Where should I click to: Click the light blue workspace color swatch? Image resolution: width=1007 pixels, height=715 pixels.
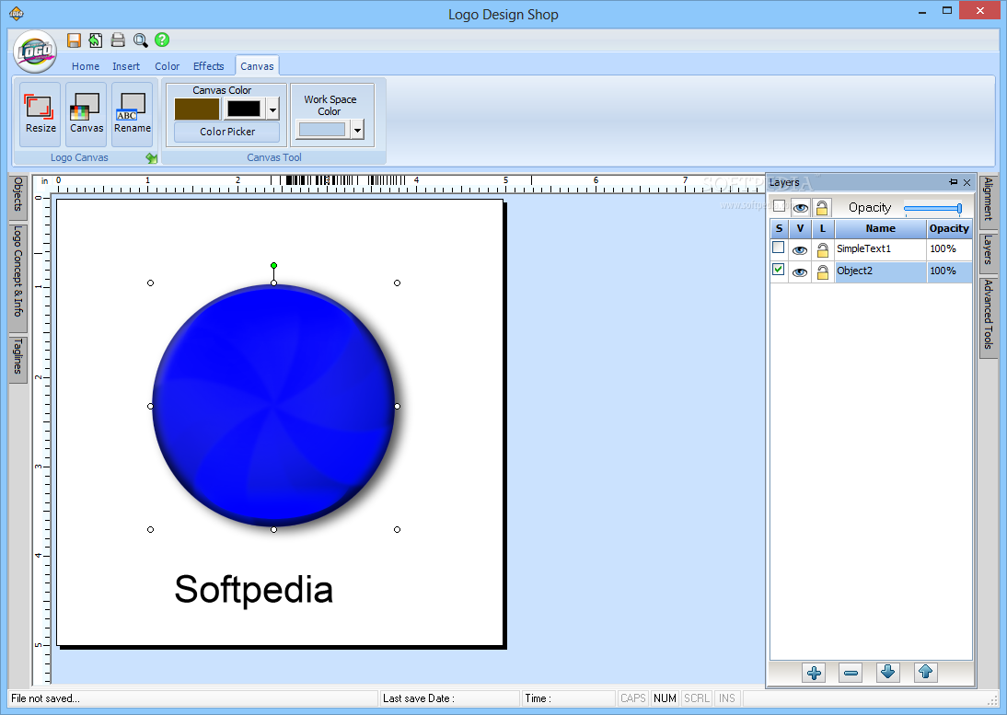[322, 130]
